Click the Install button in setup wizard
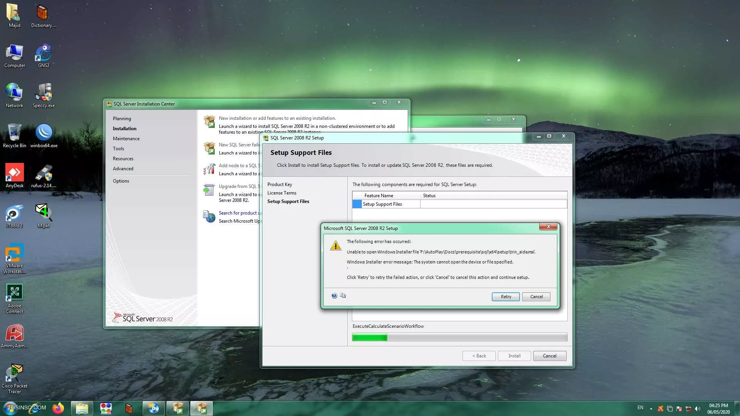 [514, 356]
